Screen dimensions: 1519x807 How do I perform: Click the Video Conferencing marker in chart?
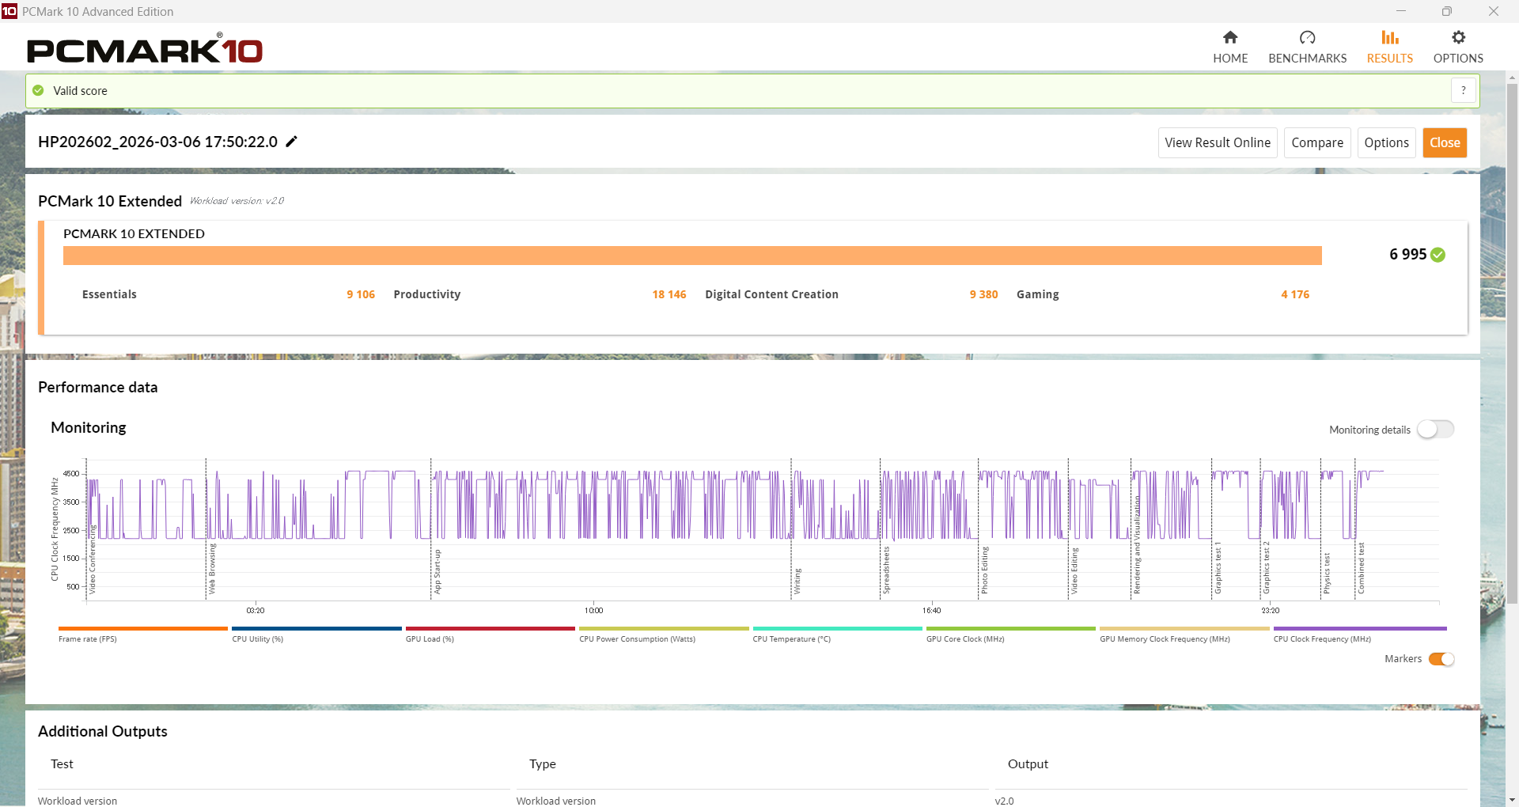point(93,560)
